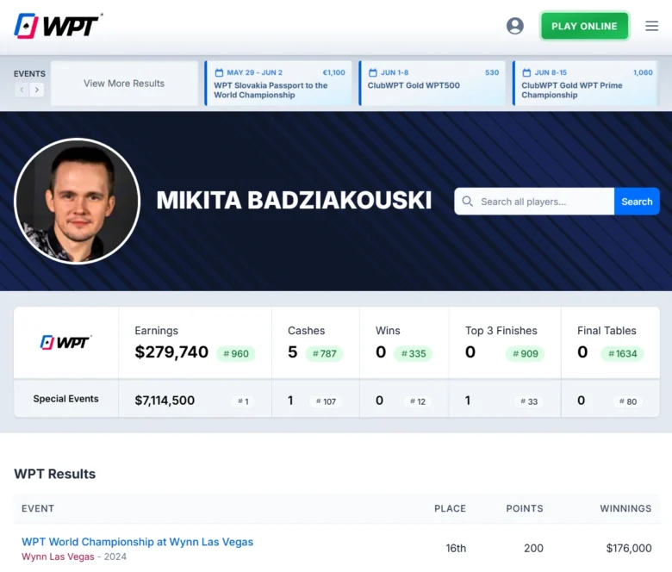Click the #960 earnings rank badge
Viewport: 672px width, 572px height.
[236, 354]
